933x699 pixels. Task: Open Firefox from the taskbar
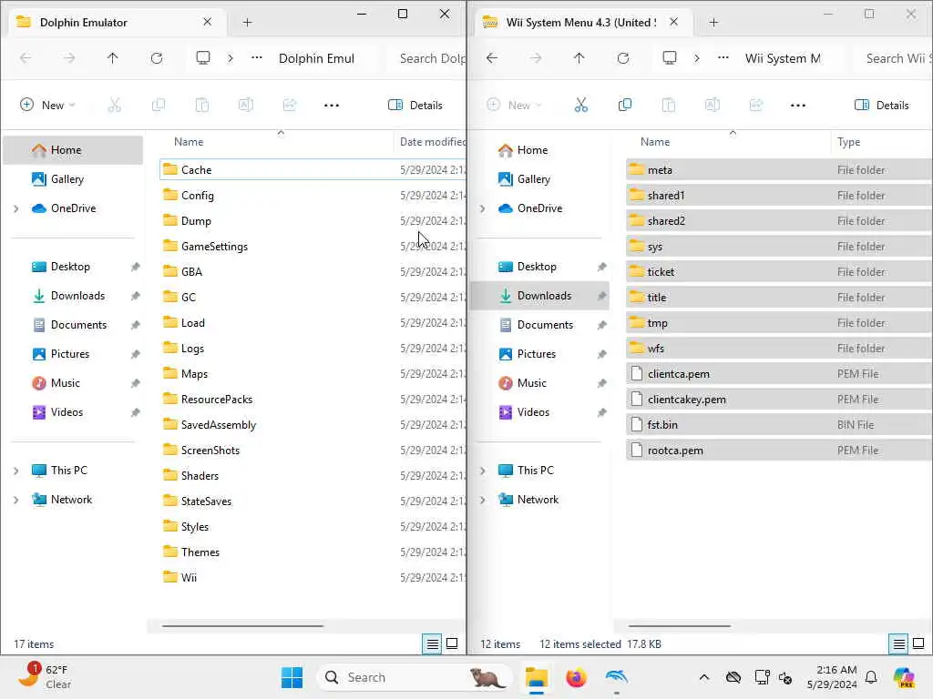pyautogui.click(x=576, y=677)
